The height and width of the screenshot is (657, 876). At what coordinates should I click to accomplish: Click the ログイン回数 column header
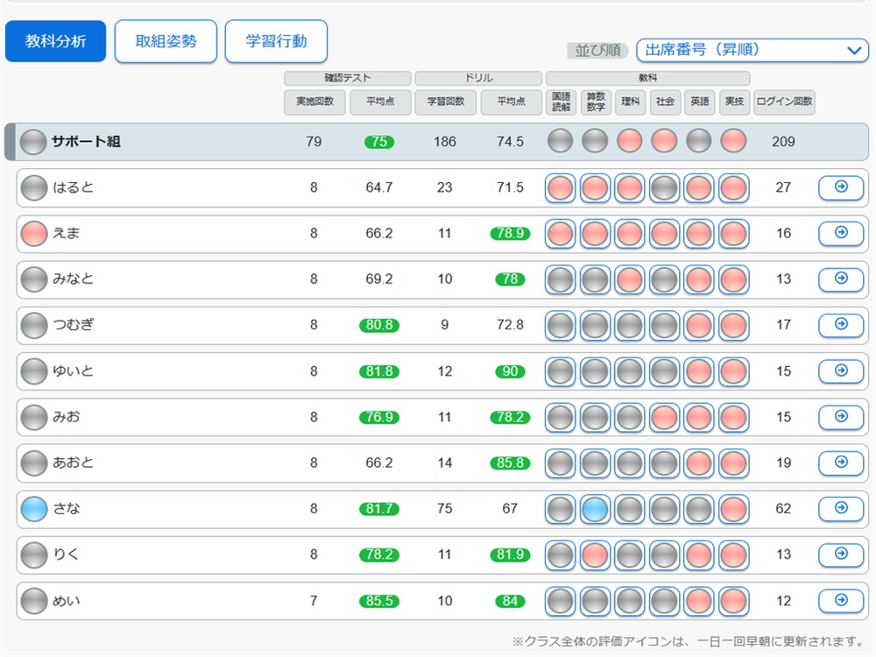pyautogui.click(x=784, y=102)
